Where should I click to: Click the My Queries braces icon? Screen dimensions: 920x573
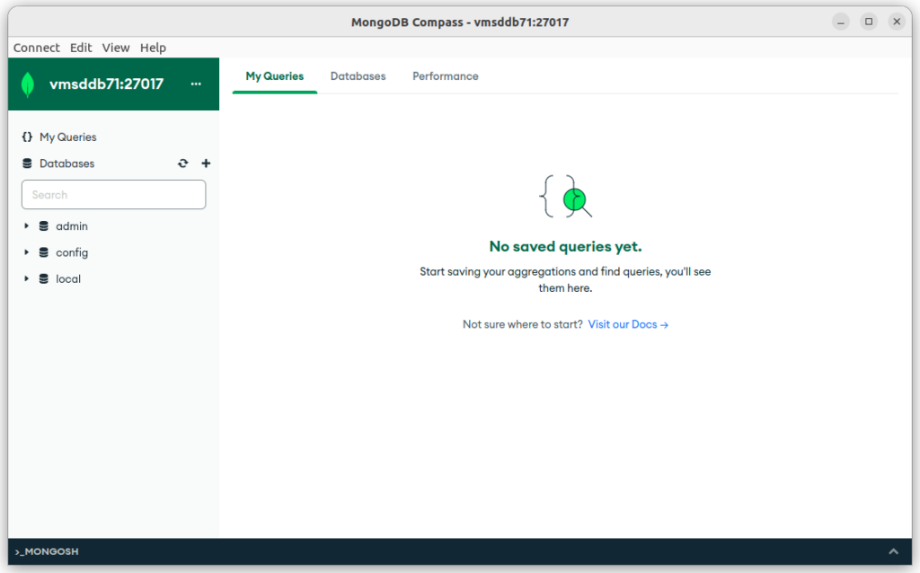click(x=25, y=137)
